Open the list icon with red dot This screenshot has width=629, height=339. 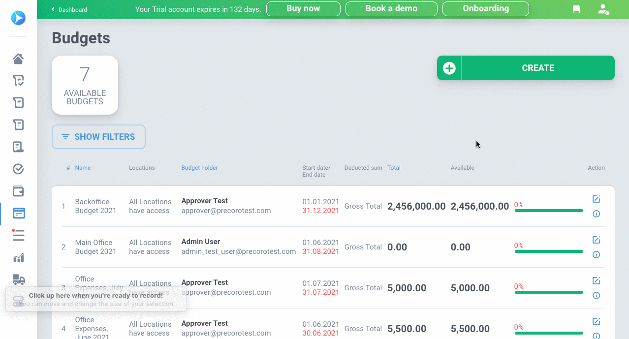point(18,235)
